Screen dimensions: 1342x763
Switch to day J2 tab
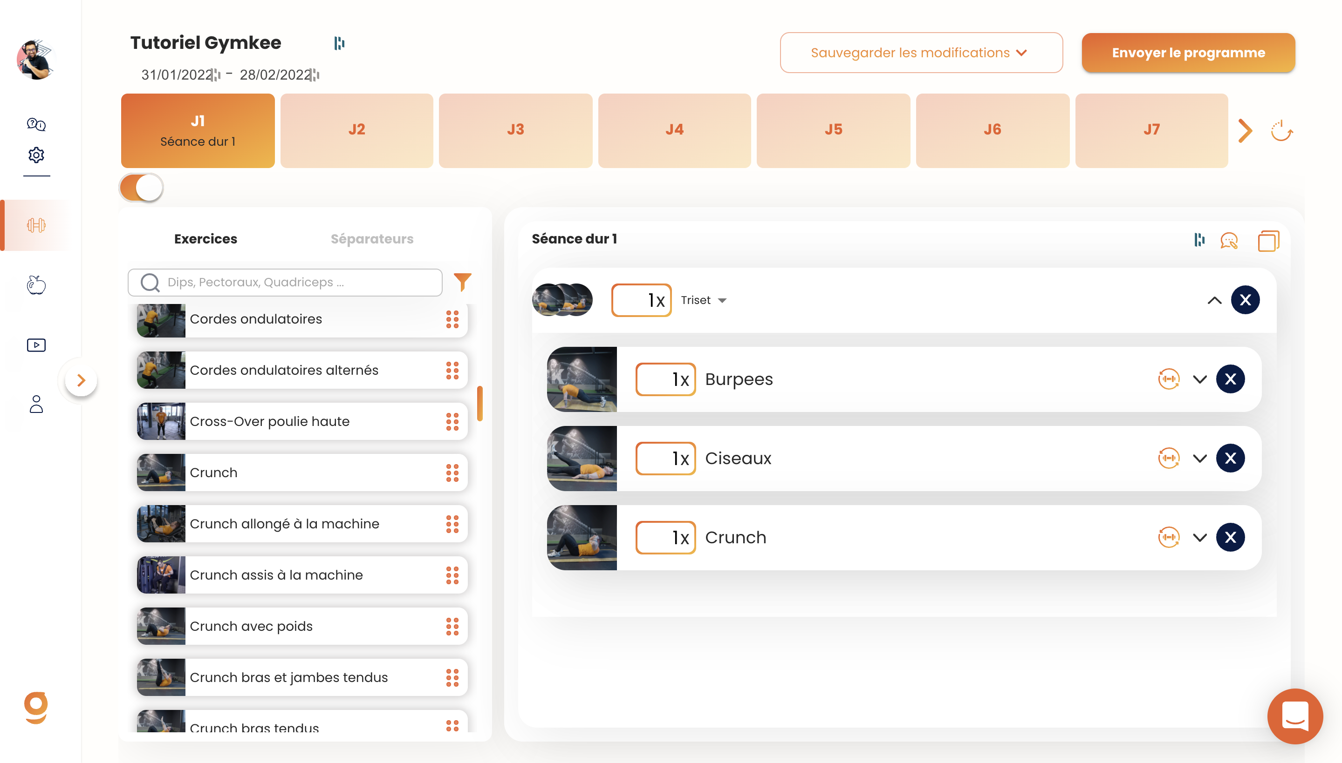coord(356,130)
